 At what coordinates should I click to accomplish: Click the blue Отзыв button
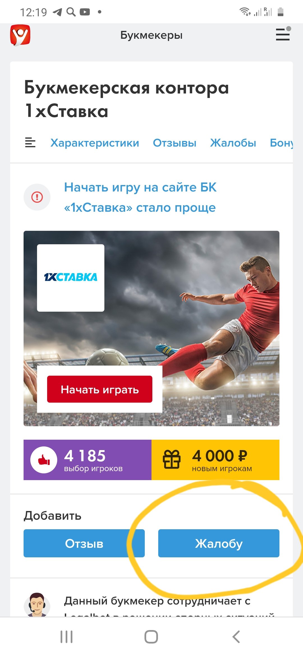click(84, 543)
